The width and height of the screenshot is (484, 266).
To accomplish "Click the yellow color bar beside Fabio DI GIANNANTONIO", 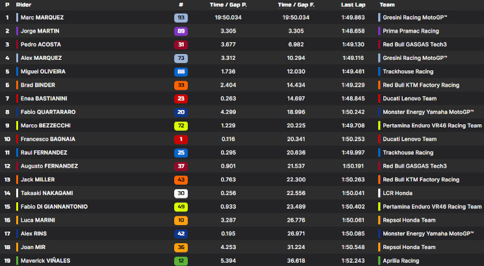I will pyautogui.click(x=18, y=207).
